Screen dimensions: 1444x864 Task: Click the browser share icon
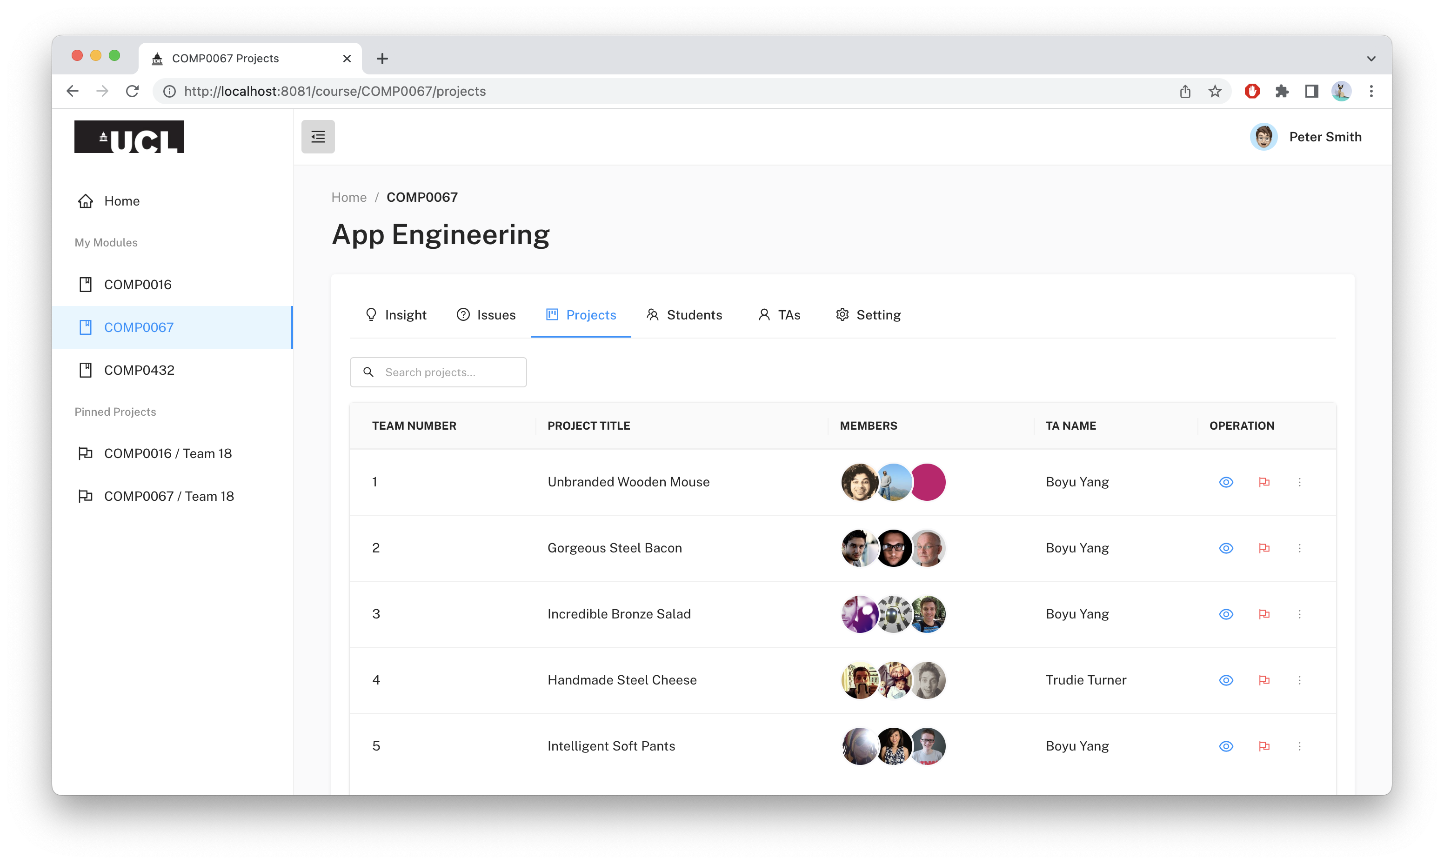1185,92
